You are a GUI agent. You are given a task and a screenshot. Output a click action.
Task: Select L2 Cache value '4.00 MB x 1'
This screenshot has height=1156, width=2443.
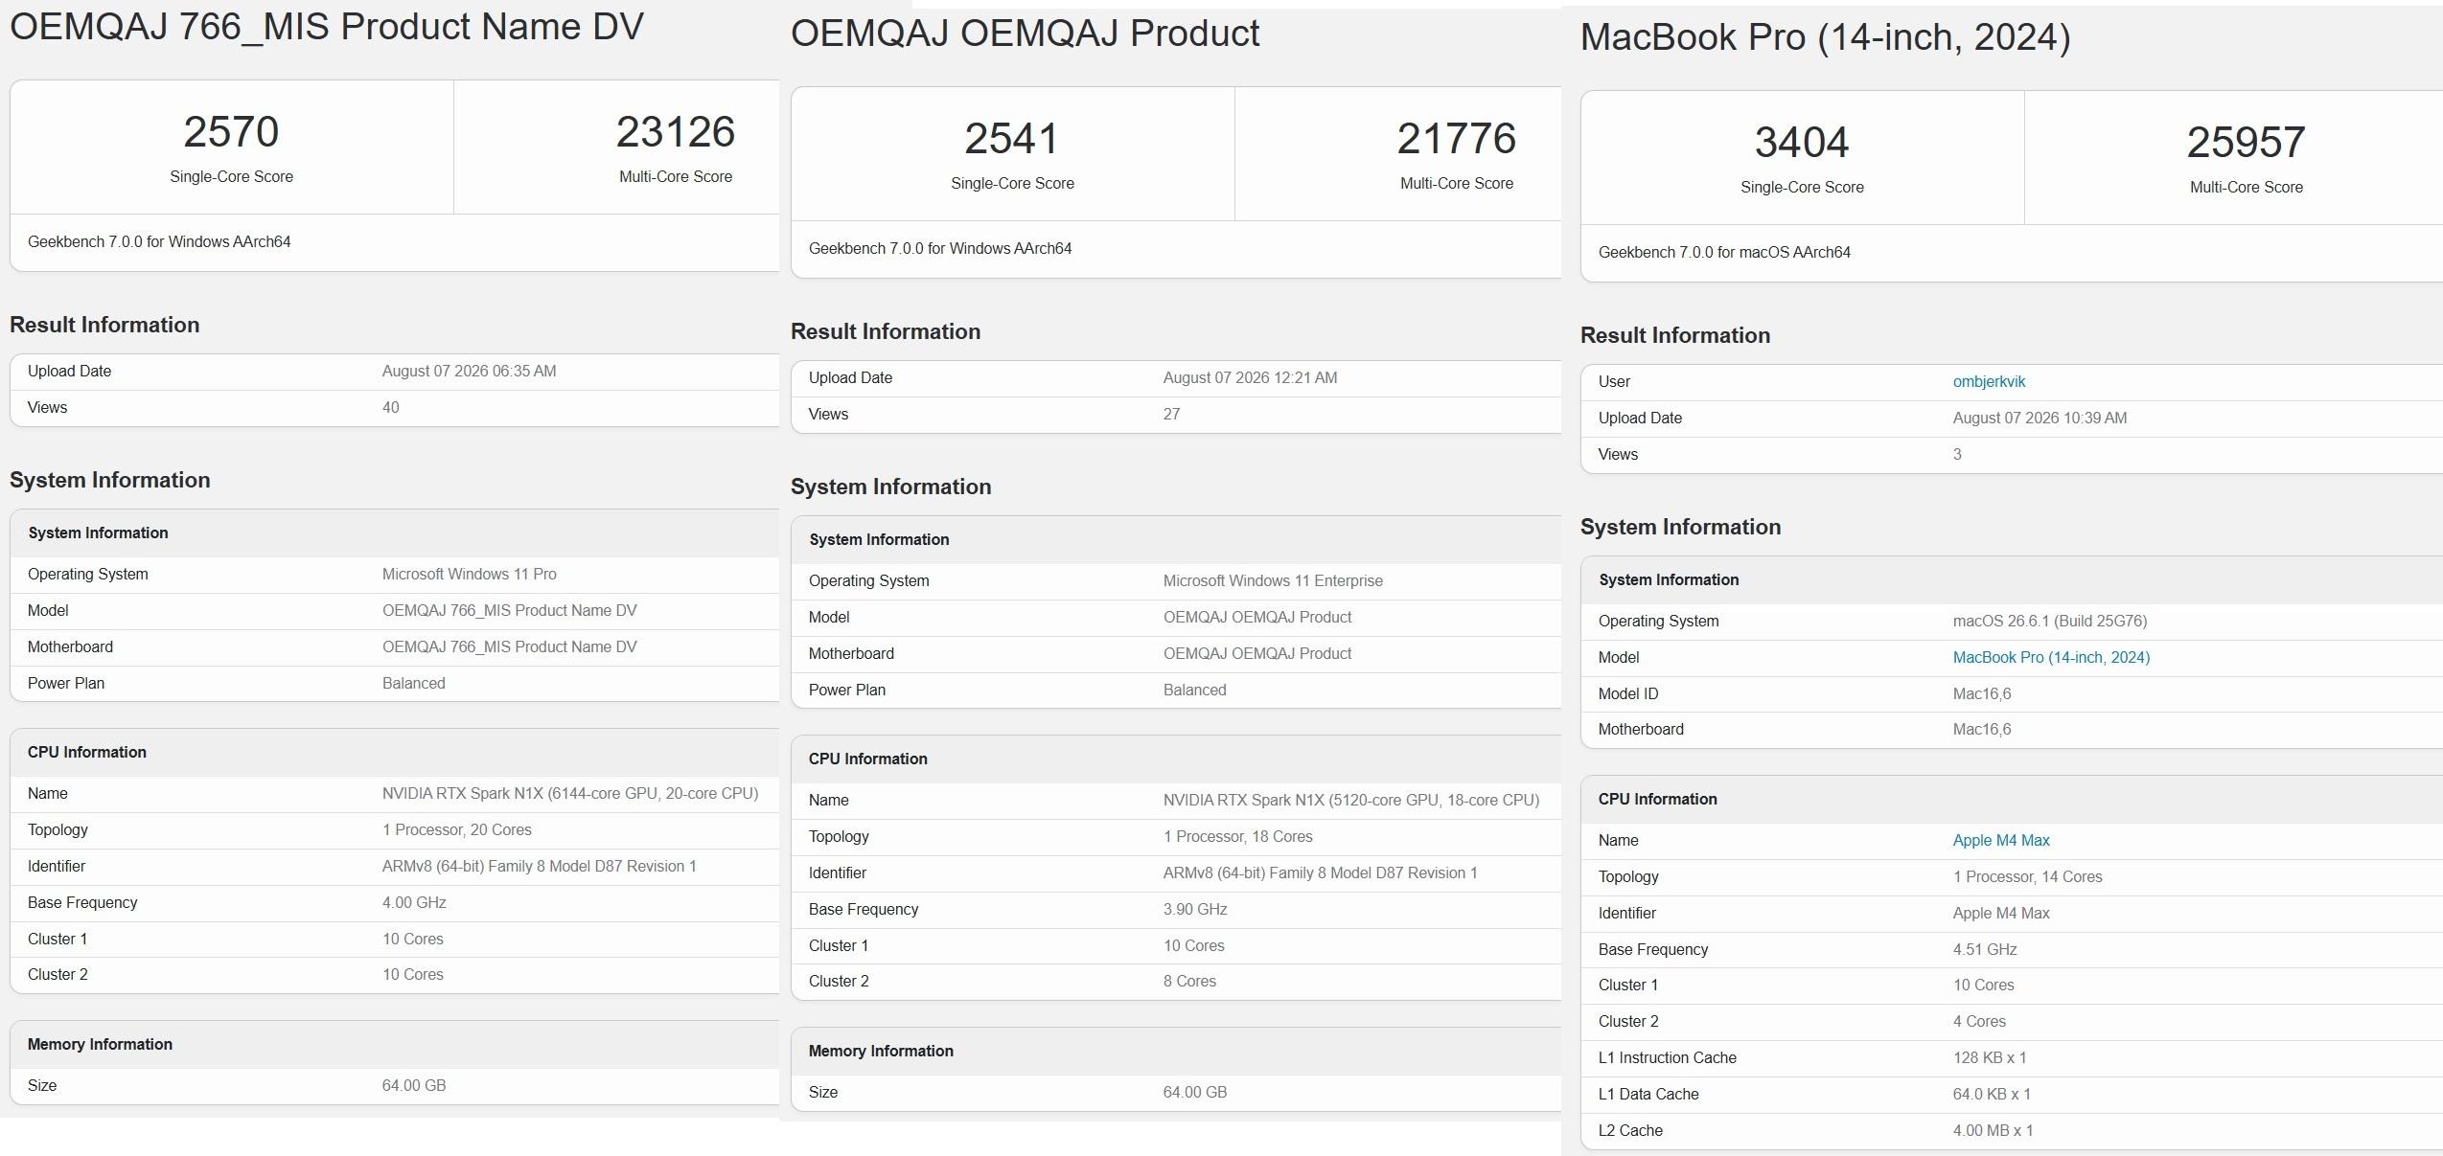[1994, 1130]
